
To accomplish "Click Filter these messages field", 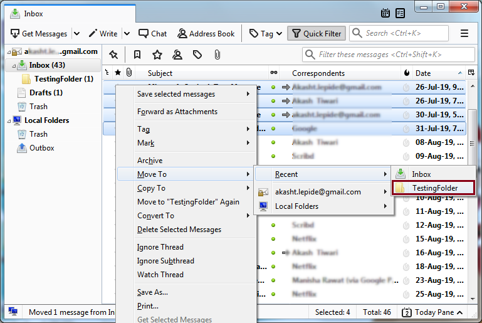I will (x=389, y=55).
